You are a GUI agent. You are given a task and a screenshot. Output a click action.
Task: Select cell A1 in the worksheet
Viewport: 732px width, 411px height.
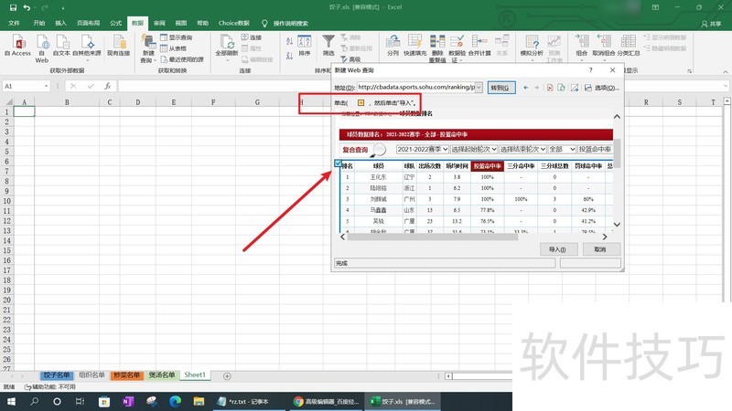pos(25,111)
